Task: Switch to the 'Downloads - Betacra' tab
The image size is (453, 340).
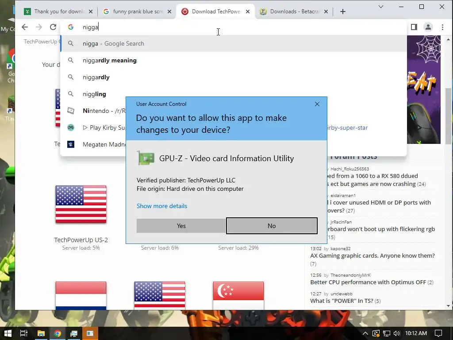Action: click(x=294, y=12)
